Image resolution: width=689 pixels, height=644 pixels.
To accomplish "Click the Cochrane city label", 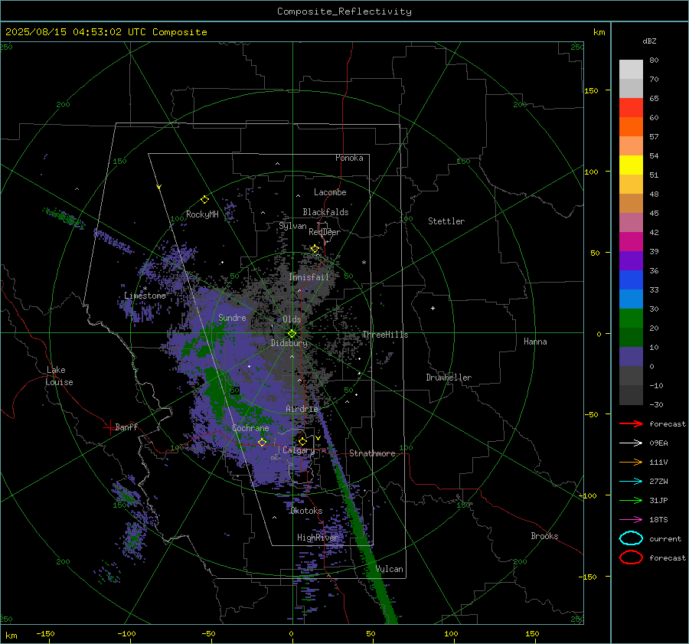I will (x=250, y=428).
